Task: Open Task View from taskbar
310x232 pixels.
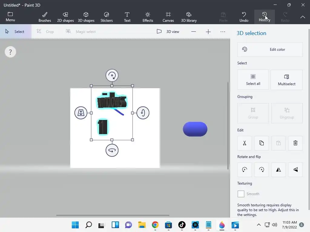Action: [101, 225]
